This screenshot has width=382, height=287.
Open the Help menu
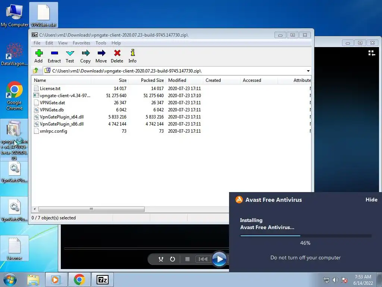point(116,43)
